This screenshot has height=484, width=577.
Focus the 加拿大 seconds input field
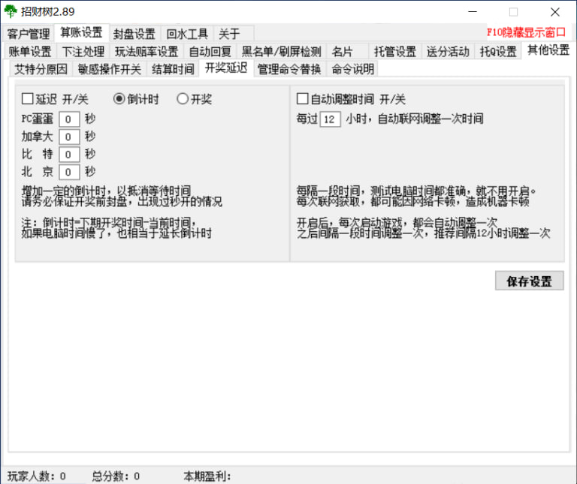[x=69, y=137]
